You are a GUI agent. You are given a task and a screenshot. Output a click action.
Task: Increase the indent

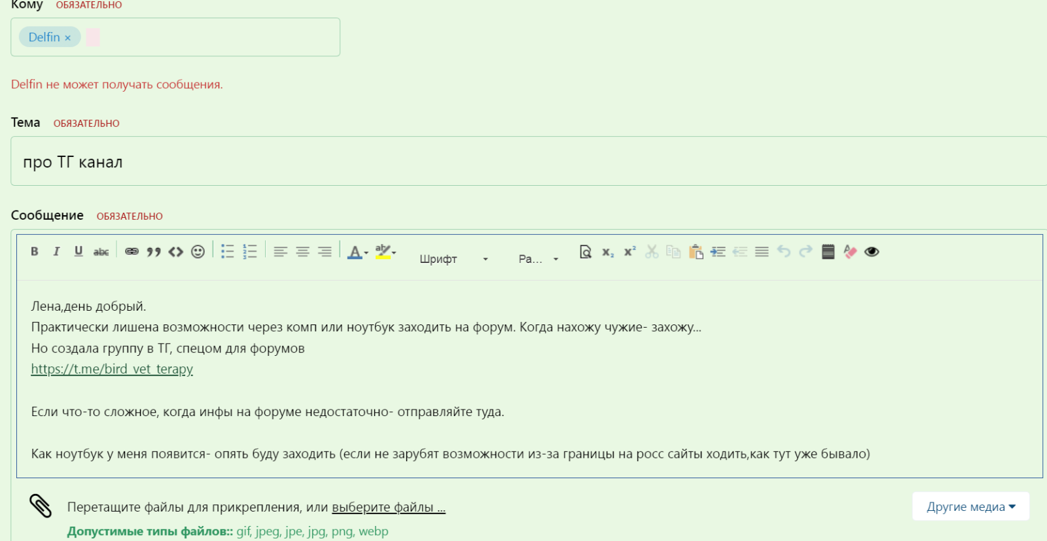click(x=718, y=251)
